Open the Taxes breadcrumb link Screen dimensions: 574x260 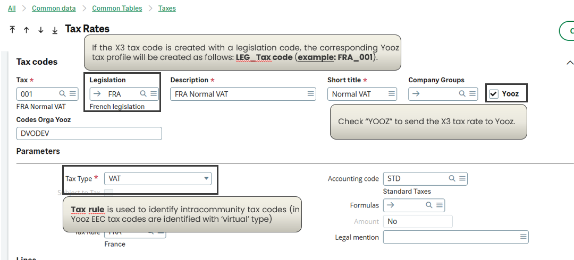tap(167, 8)
